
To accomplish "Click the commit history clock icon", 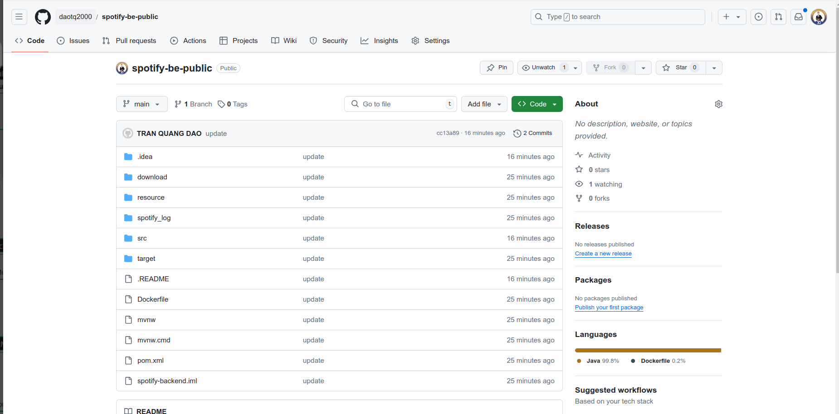I will click(517, 133).
